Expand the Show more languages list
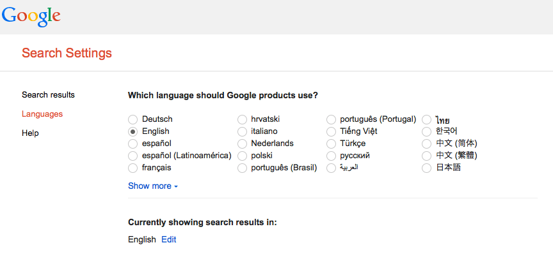Viewport: 553px width, 259px height. pos(152,186)
